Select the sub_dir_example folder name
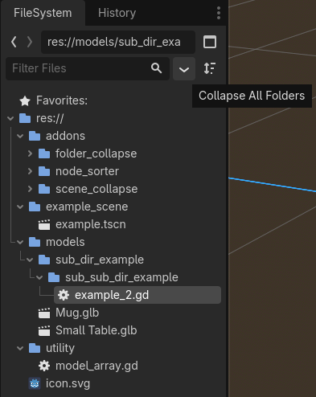Image resolution: width=316 pixels, height=397 pixels. (x=100, y=260)
